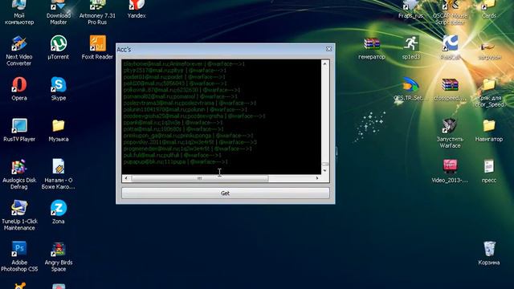Select the Angry Birds Space icon
This screenshot has height=289, width=514.
coord(59,257)
